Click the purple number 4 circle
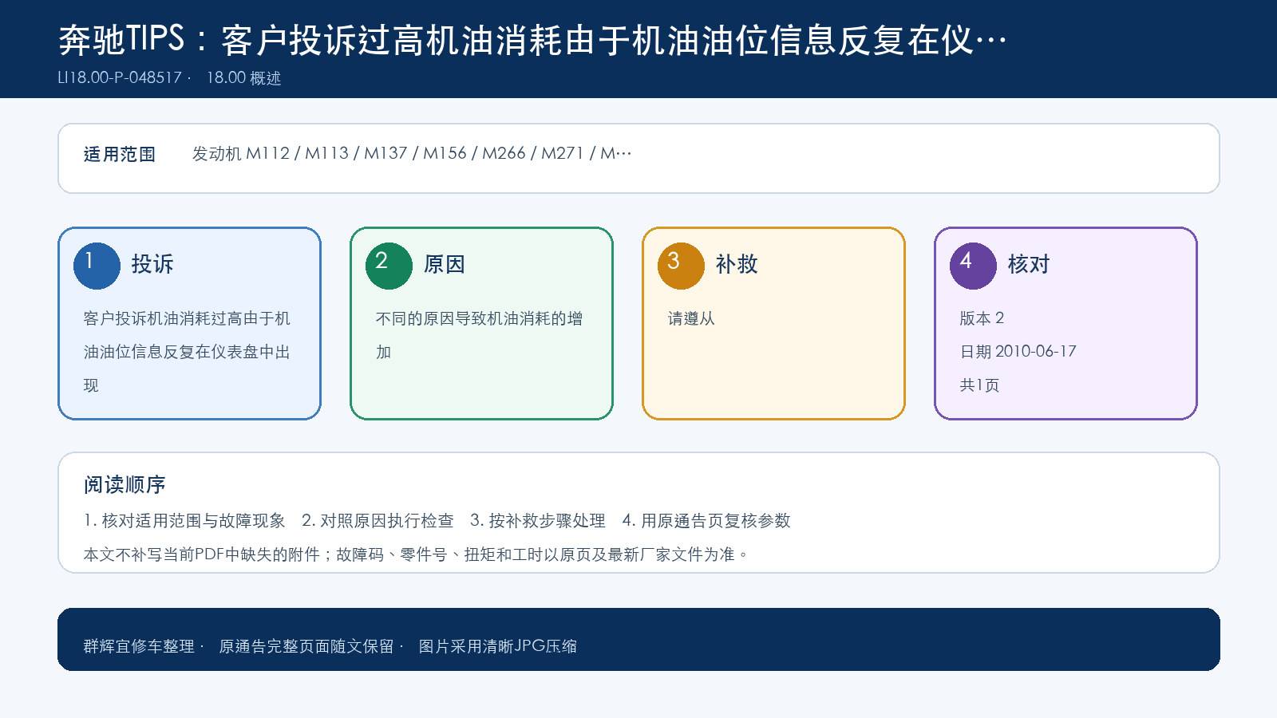1277x718 pixels. [x=973, y=266]
